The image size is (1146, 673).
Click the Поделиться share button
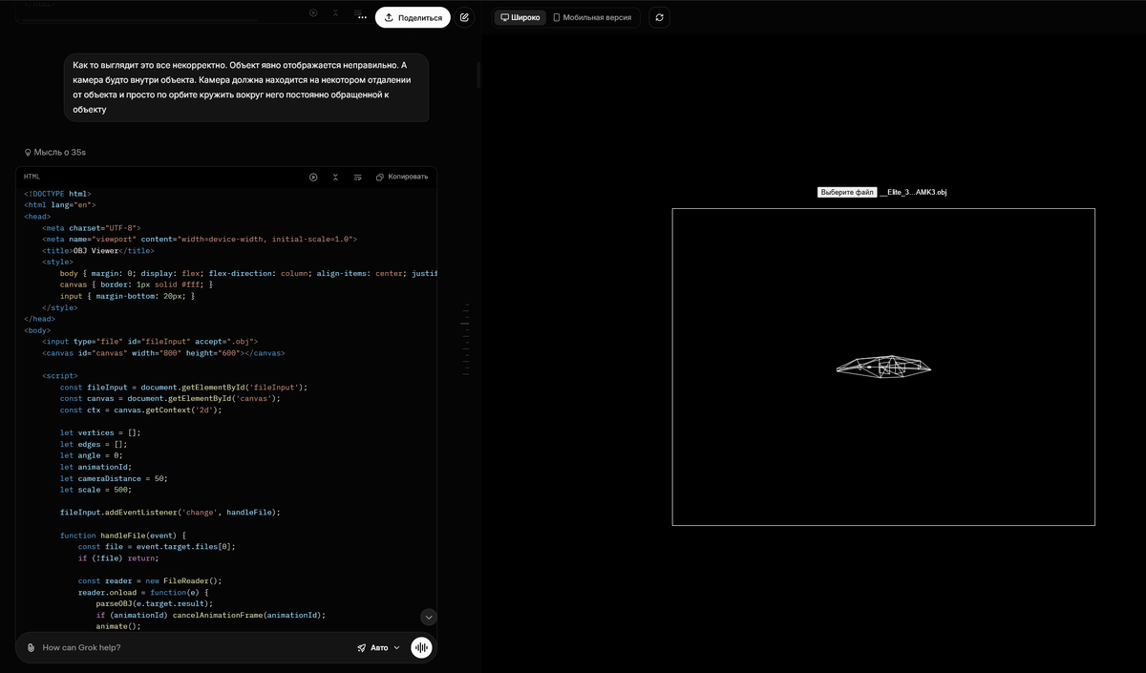pyautogui.click(x=413, y=17)
